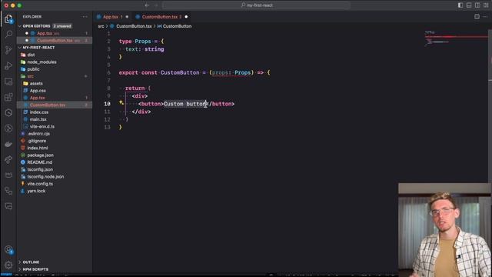The height and width of the screenshot is (277, 492).
Task: Open tsconfig.json in the file tree
Action: pos(40,169)
